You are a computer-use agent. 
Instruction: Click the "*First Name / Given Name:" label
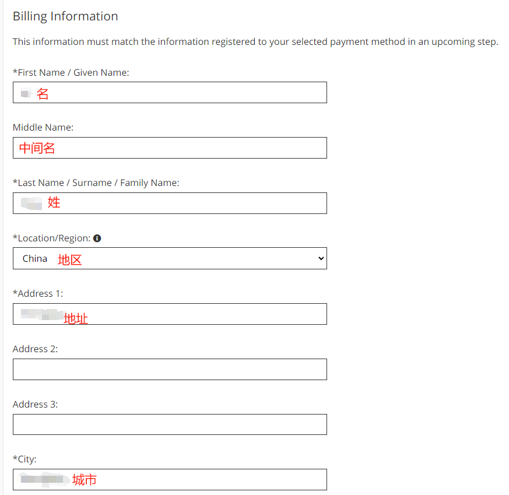71,72
